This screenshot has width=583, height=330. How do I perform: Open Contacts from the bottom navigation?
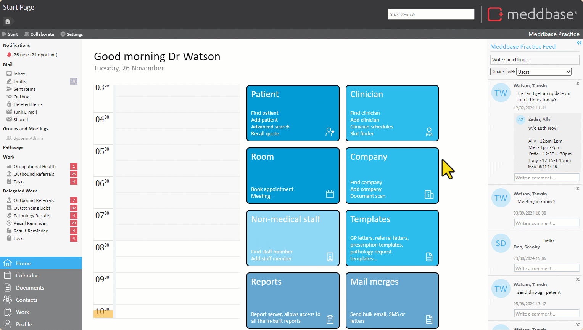coord(27,300)
